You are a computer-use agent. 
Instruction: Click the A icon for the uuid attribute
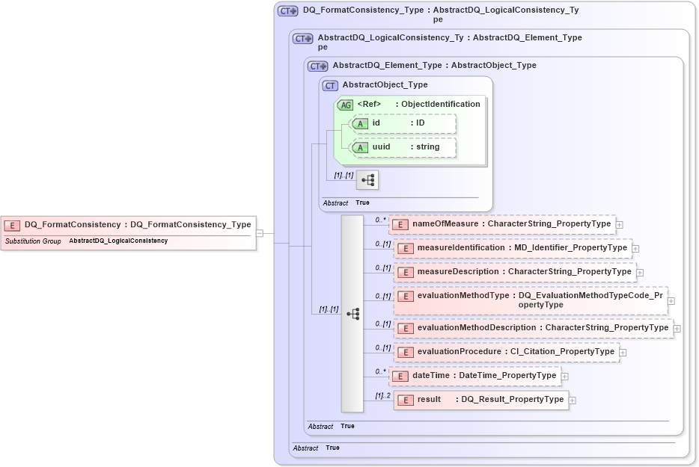(361, 147)
